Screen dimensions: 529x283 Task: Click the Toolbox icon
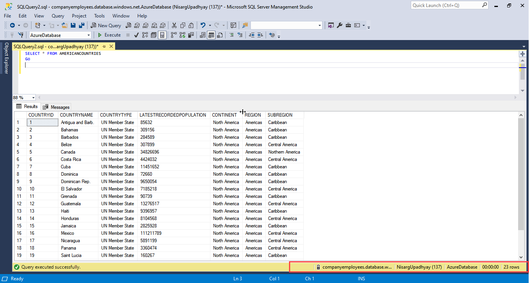coord(348,25)
